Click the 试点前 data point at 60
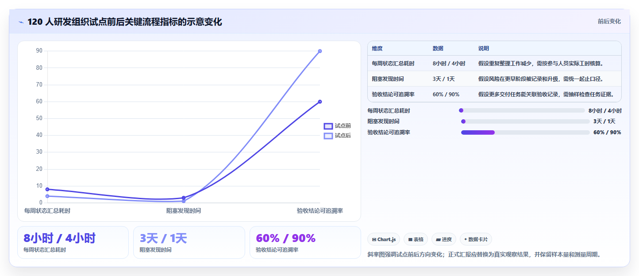 [320, 102]
